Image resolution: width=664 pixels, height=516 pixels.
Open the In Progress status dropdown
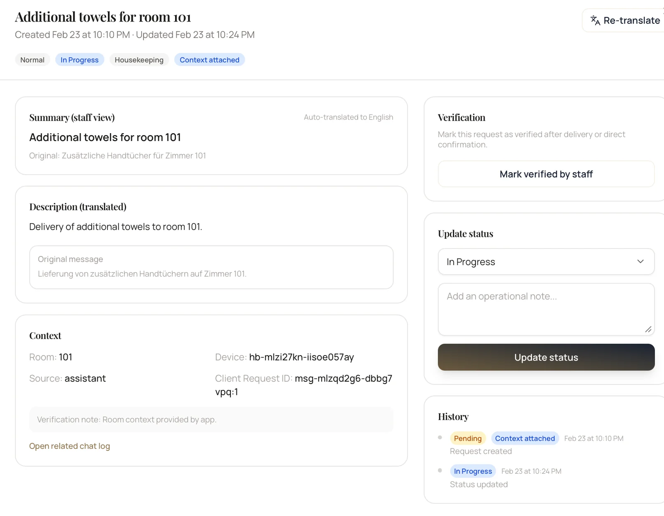point(546,262)
